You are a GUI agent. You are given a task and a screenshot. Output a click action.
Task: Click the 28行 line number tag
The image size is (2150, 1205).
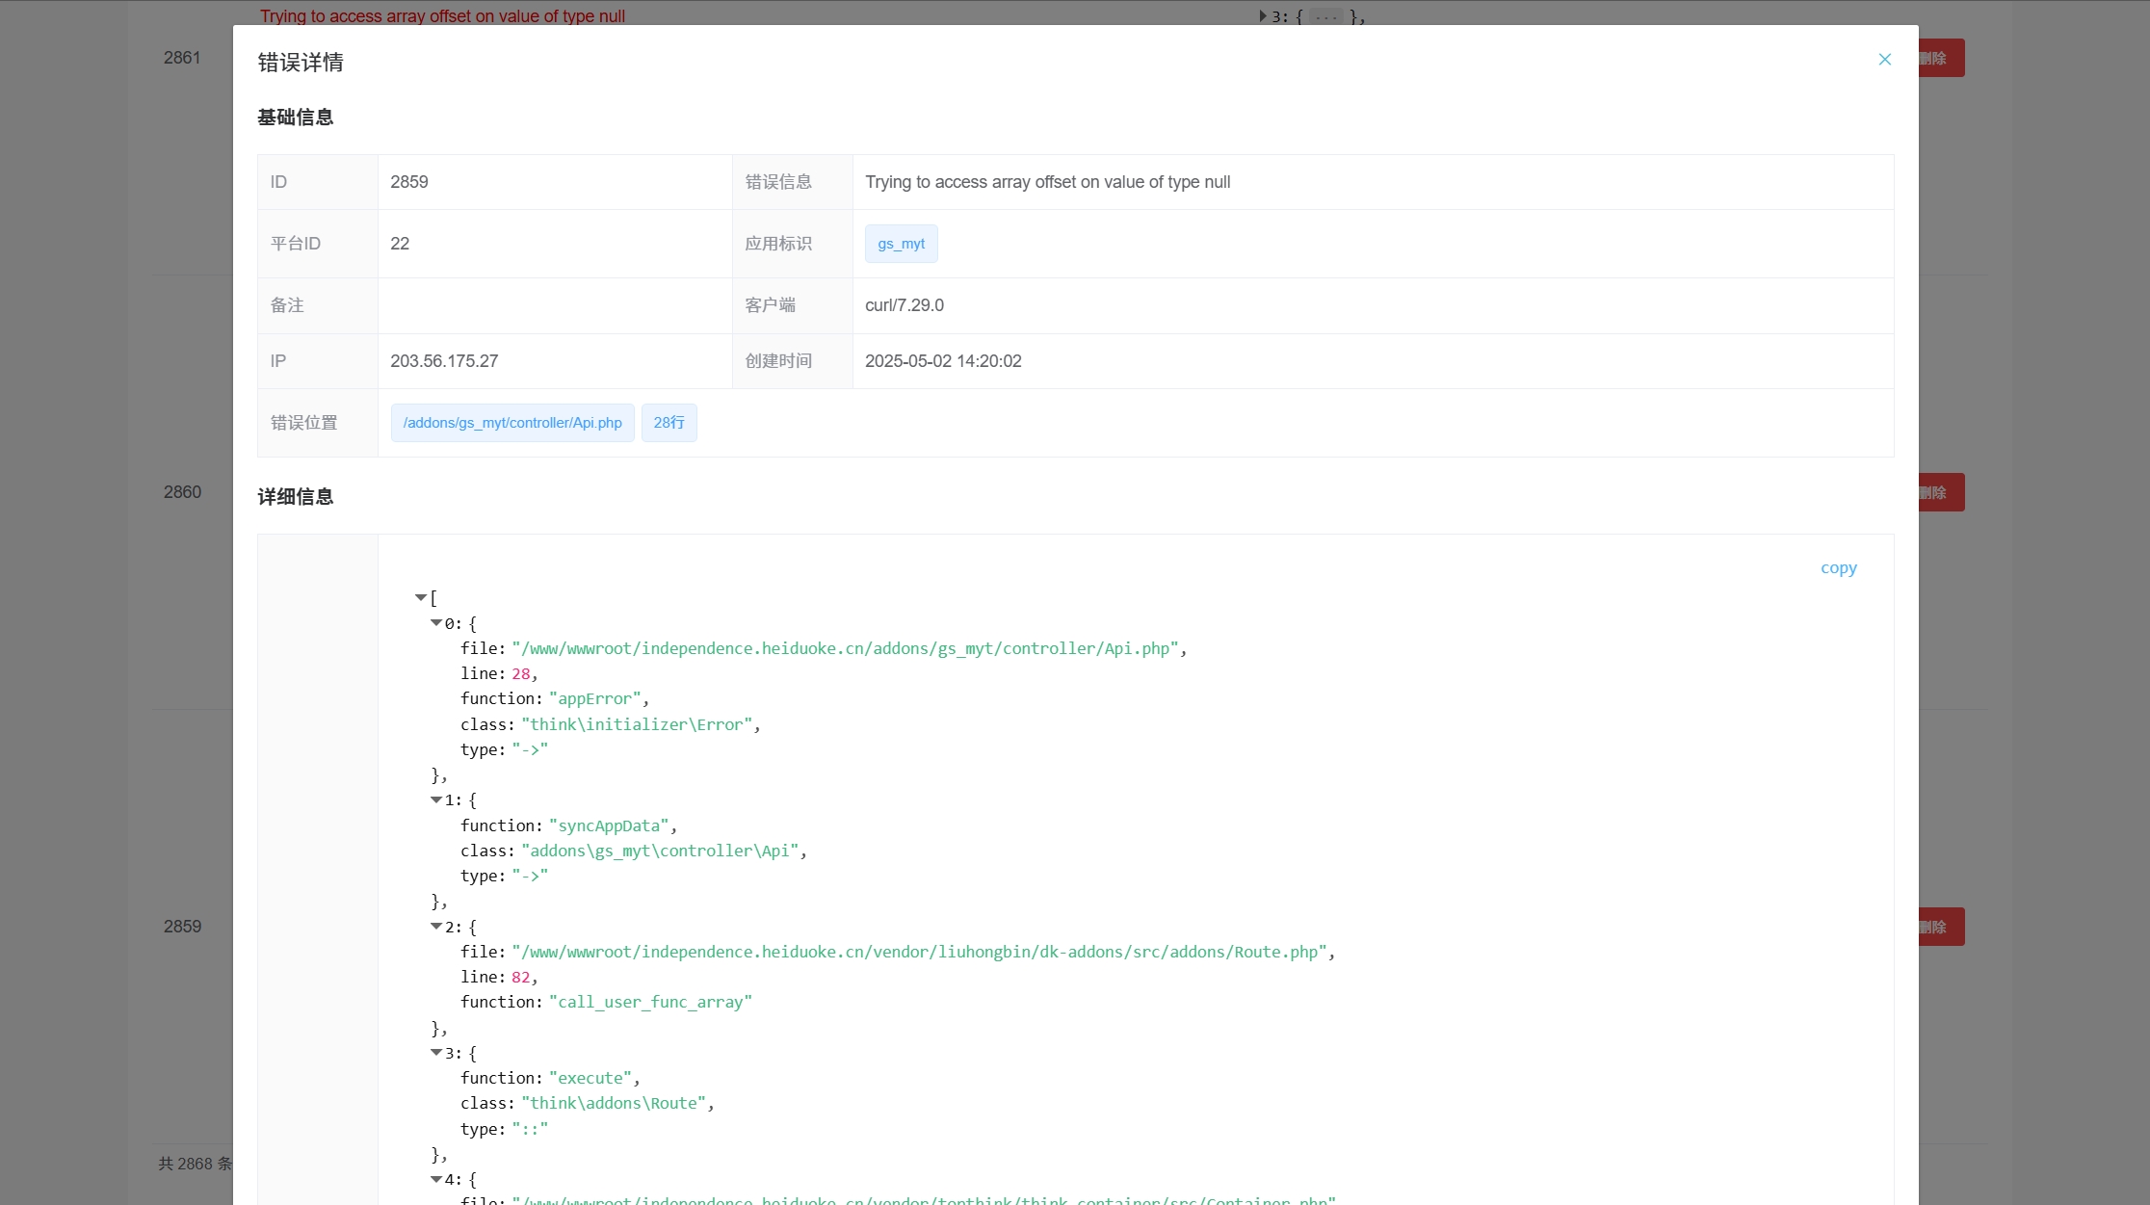(669, 423)
